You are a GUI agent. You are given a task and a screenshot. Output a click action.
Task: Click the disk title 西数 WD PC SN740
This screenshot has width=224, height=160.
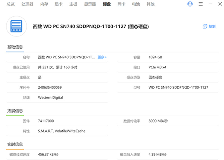91,26
